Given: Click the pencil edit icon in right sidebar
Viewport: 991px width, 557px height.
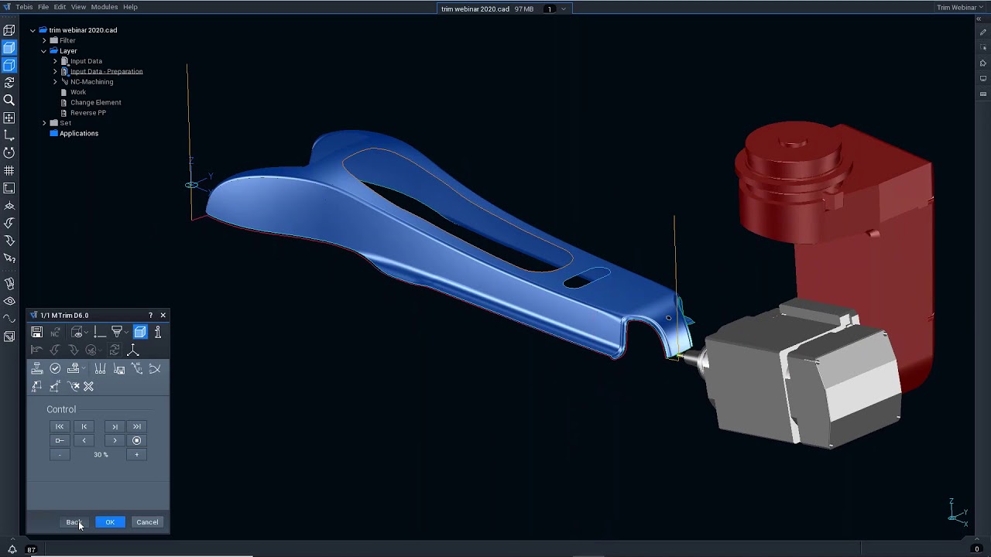Looking at the screenshot, I should pyautogui.click(x=983, y=32).
